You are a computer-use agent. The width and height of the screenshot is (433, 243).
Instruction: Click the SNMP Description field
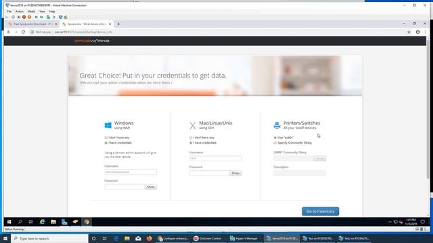click(x=300, y=173)
